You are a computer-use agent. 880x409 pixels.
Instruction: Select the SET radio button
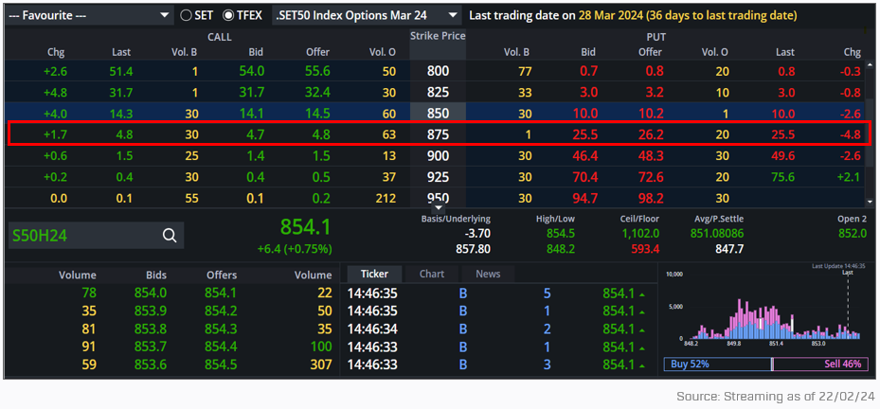186,16
